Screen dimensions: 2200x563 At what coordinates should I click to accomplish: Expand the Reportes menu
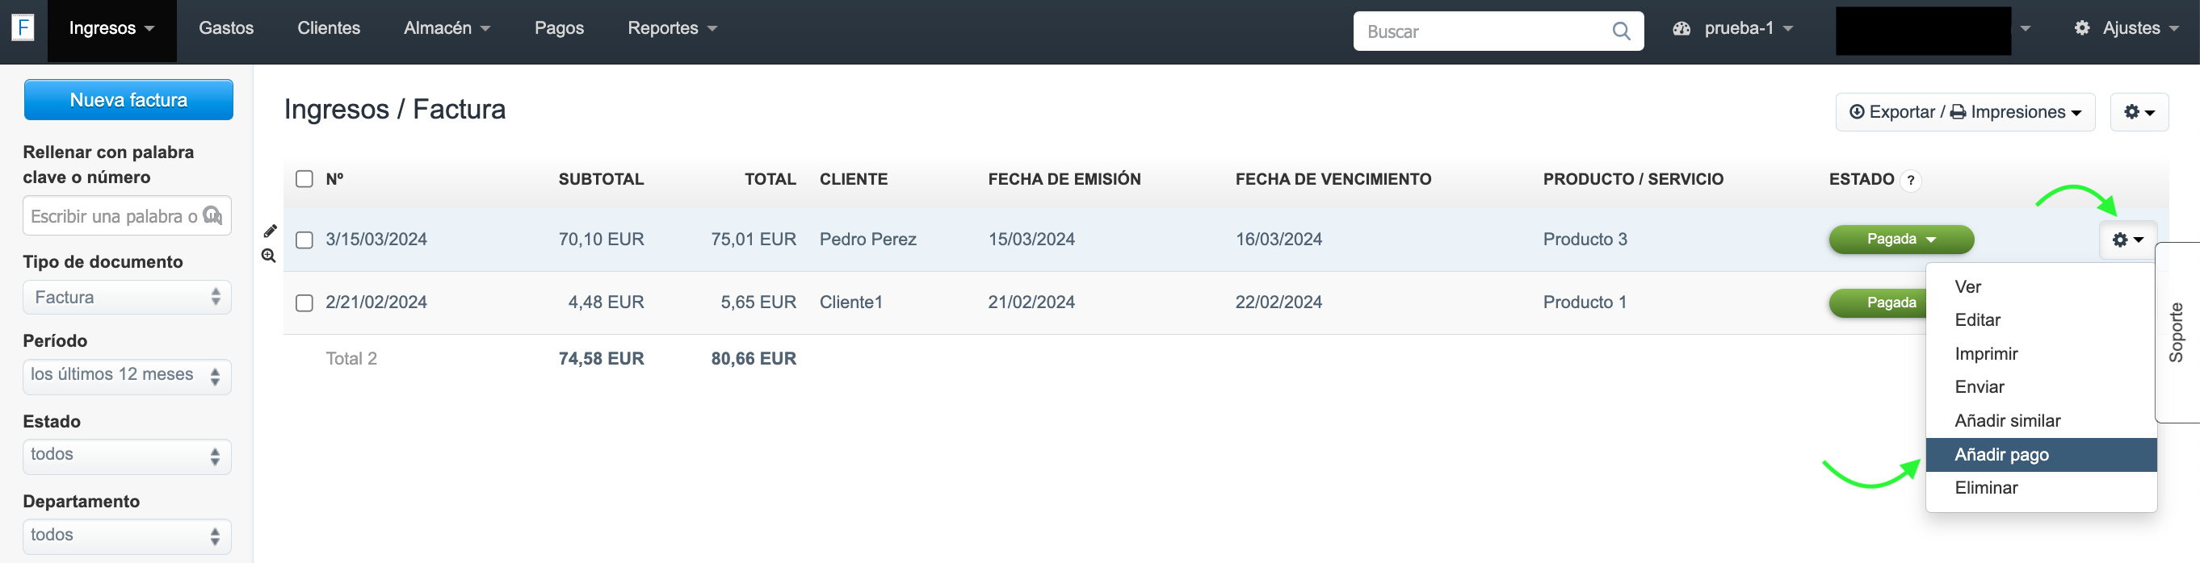(x=672, y=28)
